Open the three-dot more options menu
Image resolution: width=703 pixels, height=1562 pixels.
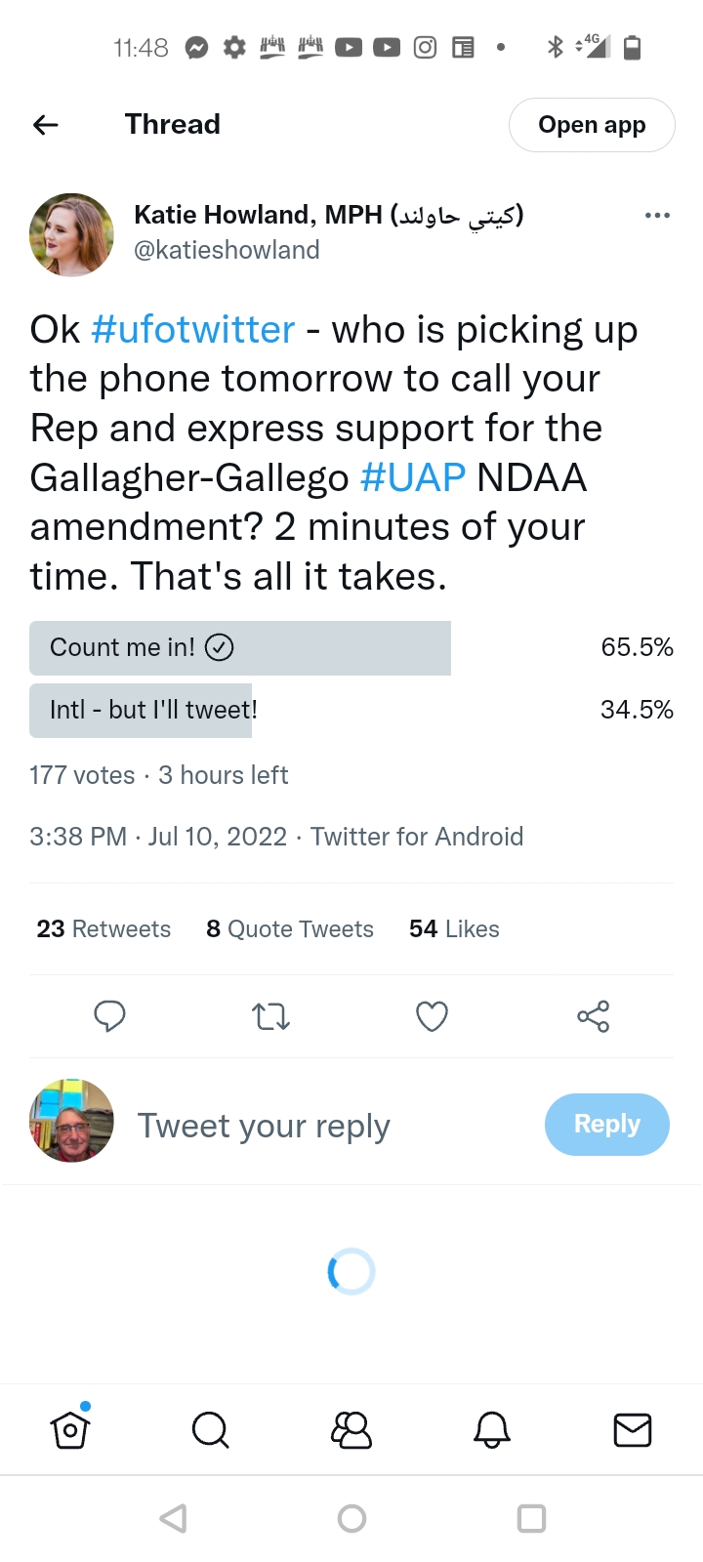tap(657, 215)
